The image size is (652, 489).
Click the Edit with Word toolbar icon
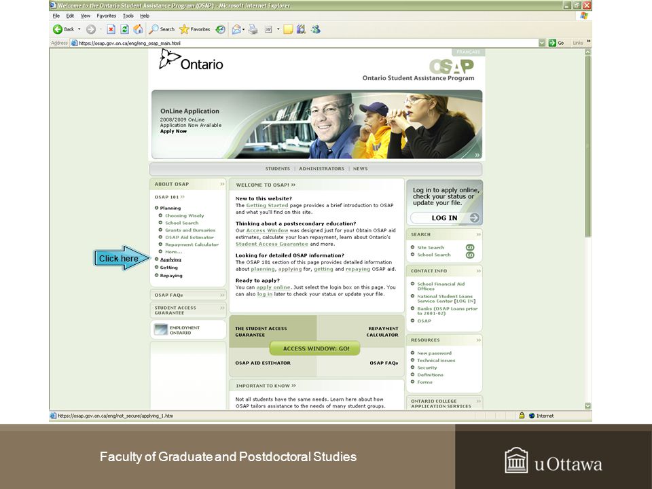[x=269, y=29]
